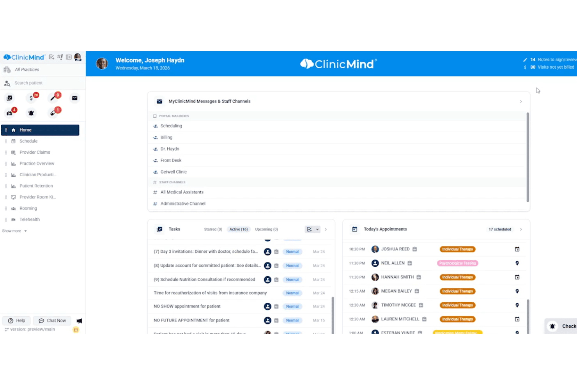The height and width of the screenshot is (385, 577).
Task: Open Rooming in sidebar
Action: pyautogui.click(x=41, y=209)
